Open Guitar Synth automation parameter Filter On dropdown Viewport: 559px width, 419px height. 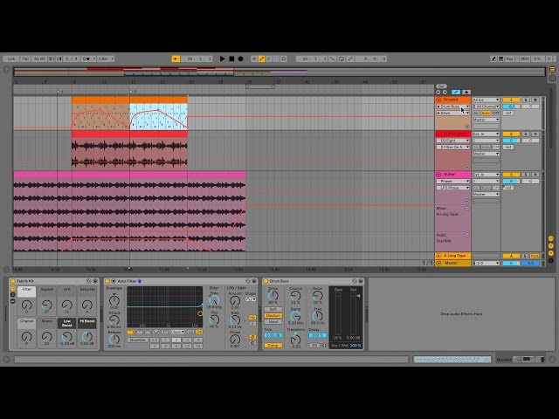point(453,147)
